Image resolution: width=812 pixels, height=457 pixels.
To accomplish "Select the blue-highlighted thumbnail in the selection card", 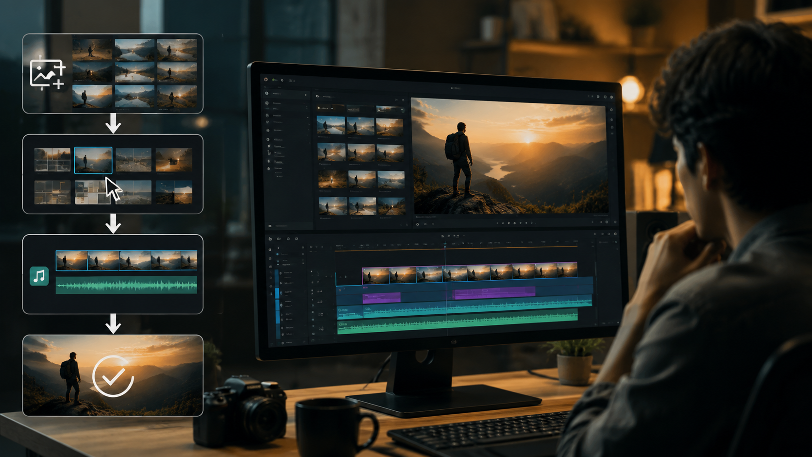I will click(93, 160).
